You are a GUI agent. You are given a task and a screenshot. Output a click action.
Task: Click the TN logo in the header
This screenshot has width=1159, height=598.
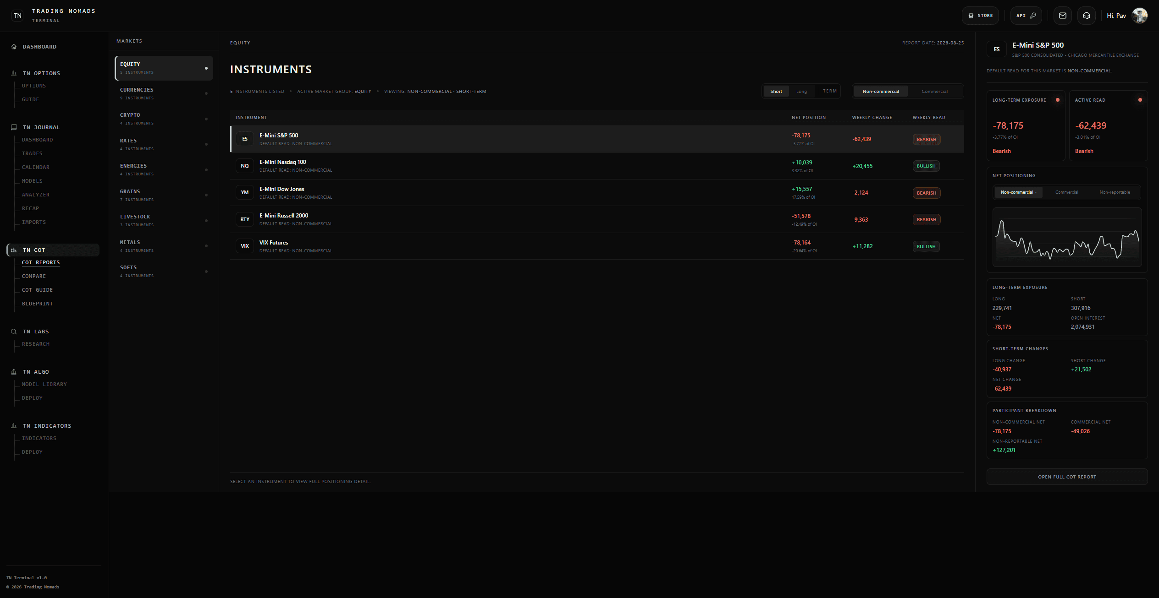(17, 16)
